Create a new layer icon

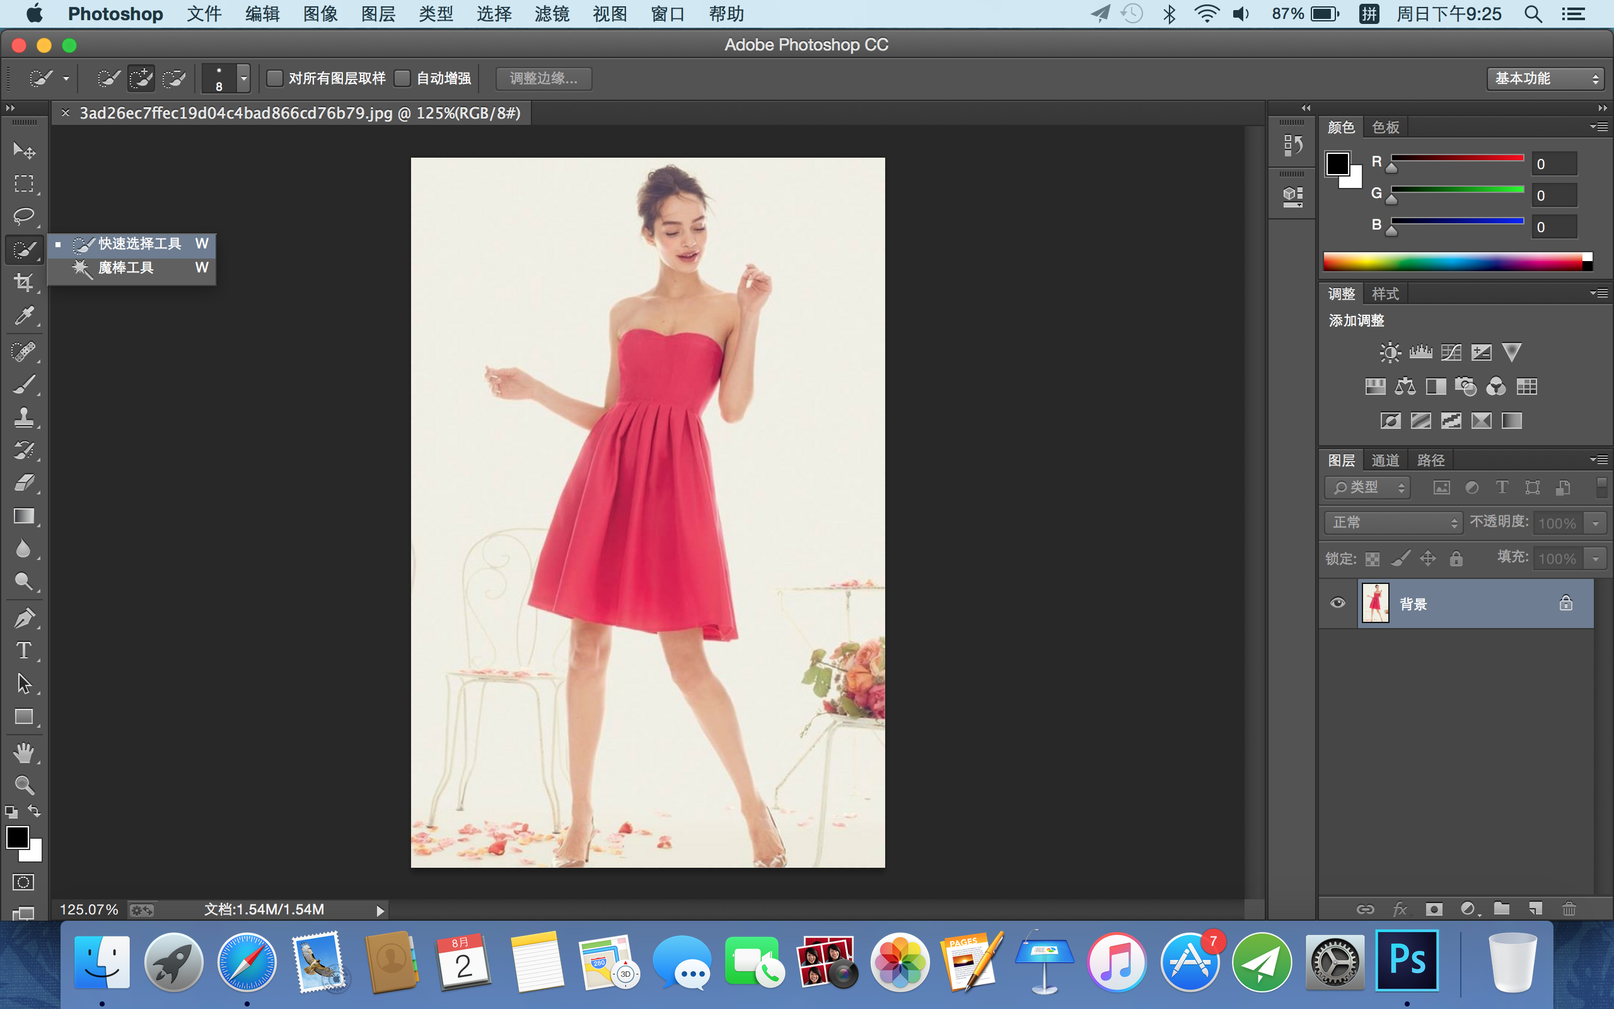(1536, 909)
